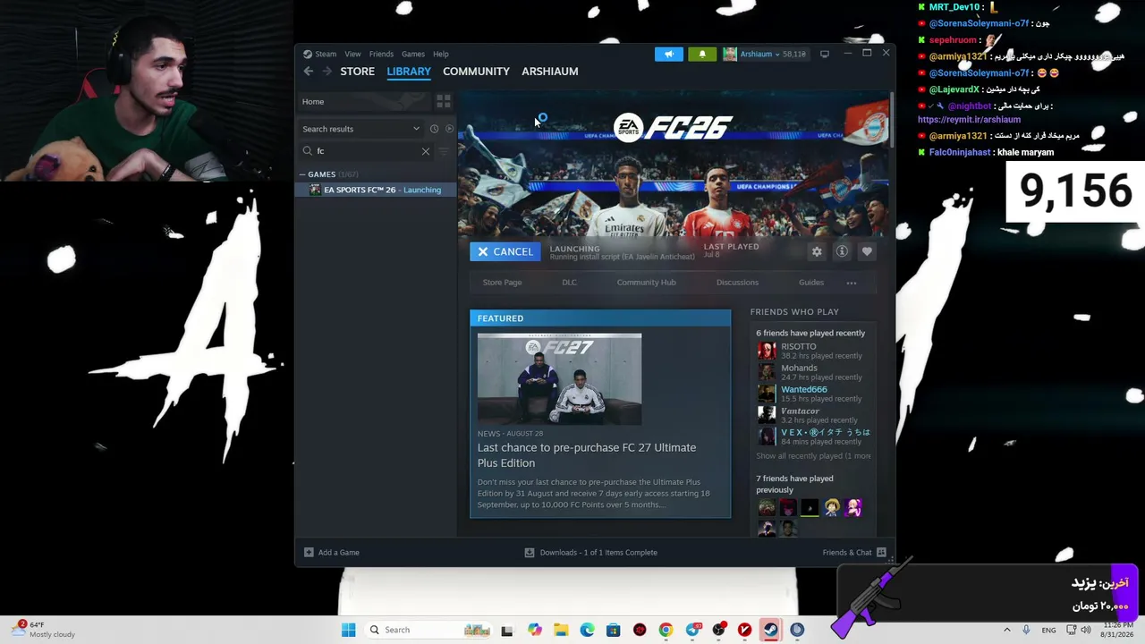
Task: Open the FC 27 pre-purchase news headline
Action: 587,455
